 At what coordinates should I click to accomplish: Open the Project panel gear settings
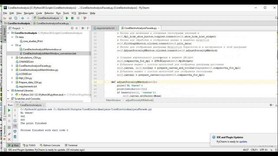[83, 28]
